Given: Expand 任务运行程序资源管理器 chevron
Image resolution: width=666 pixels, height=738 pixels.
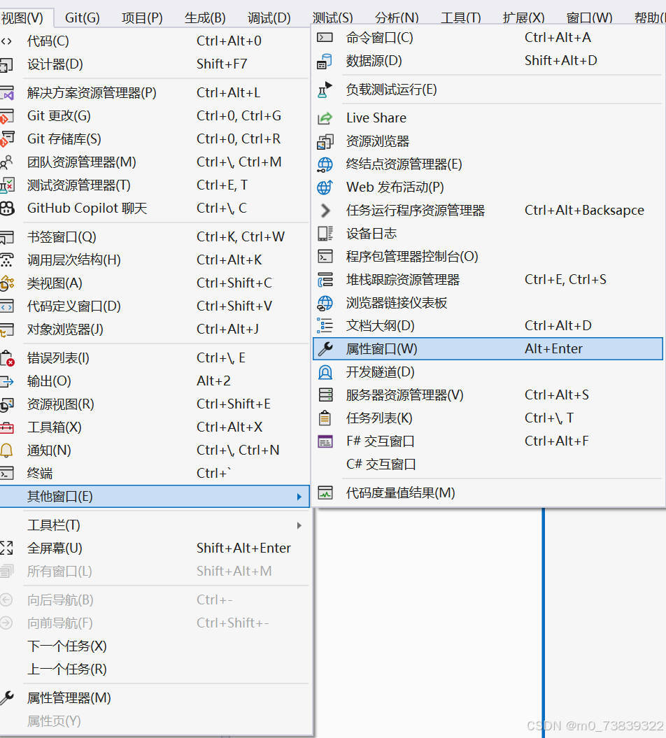Looking at the screenshot, I should 325,209.
